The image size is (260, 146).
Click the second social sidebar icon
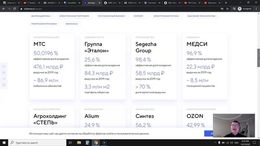click(x=4, y=73)
